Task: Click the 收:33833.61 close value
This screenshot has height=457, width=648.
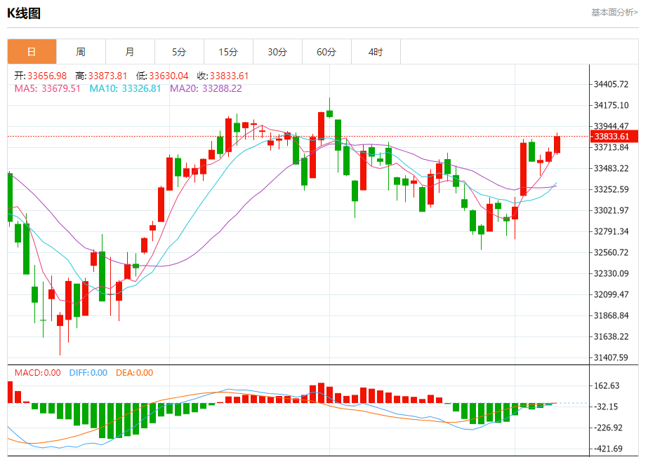Action: pos(223,76)
